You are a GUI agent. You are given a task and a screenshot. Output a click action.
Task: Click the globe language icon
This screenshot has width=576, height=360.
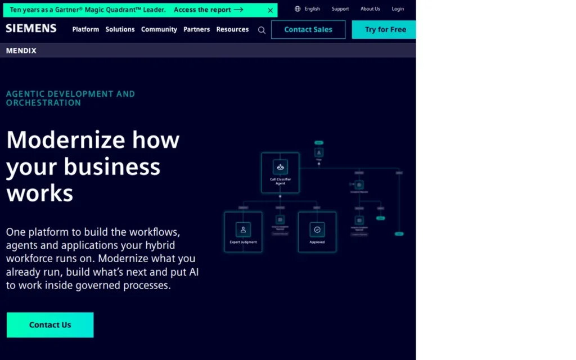[298, 9]
